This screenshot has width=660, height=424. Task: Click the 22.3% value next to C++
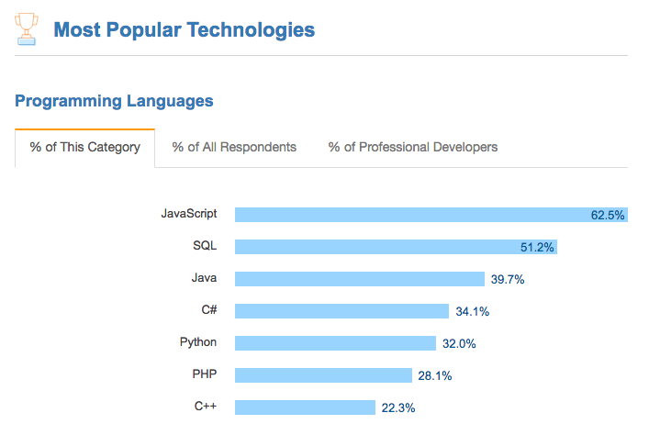[x=398, y=407]
